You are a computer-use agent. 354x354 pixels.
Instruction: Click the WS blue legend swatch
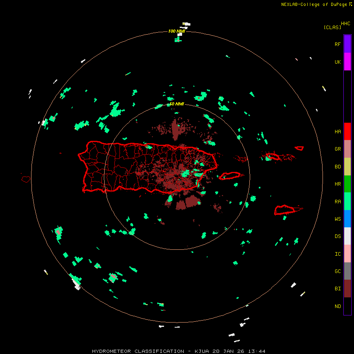(347, 219)
